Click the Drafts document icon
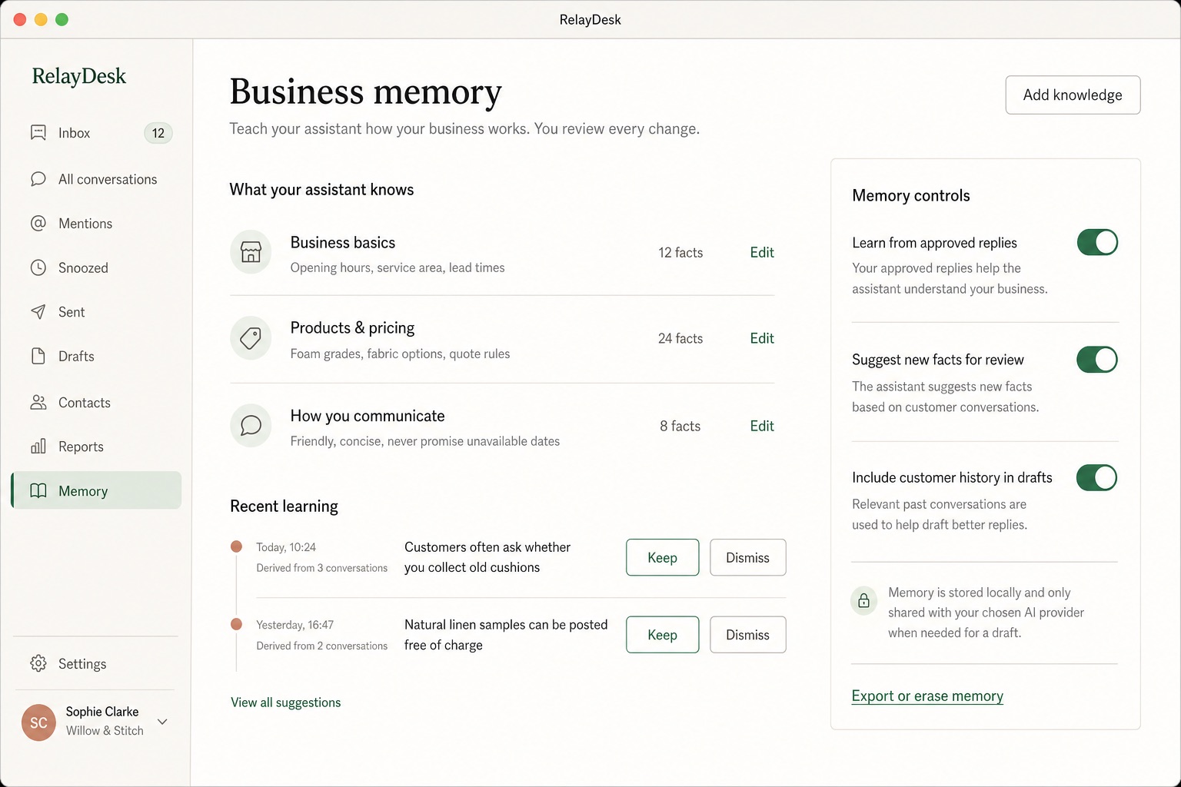 [x=38, y=356]
